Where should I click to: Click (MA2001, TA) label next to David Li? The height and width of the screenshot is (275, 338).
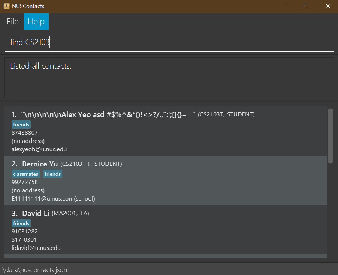(70, 213)
